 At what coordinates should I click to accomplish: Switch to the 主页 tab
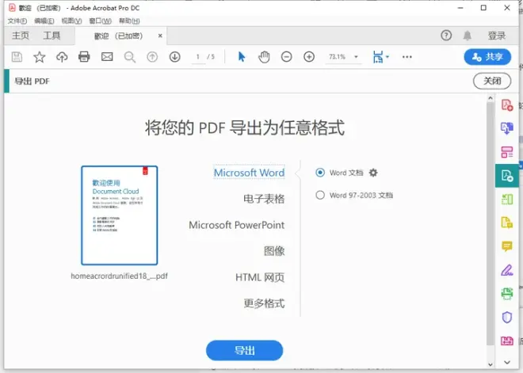[x=21, y=36]
